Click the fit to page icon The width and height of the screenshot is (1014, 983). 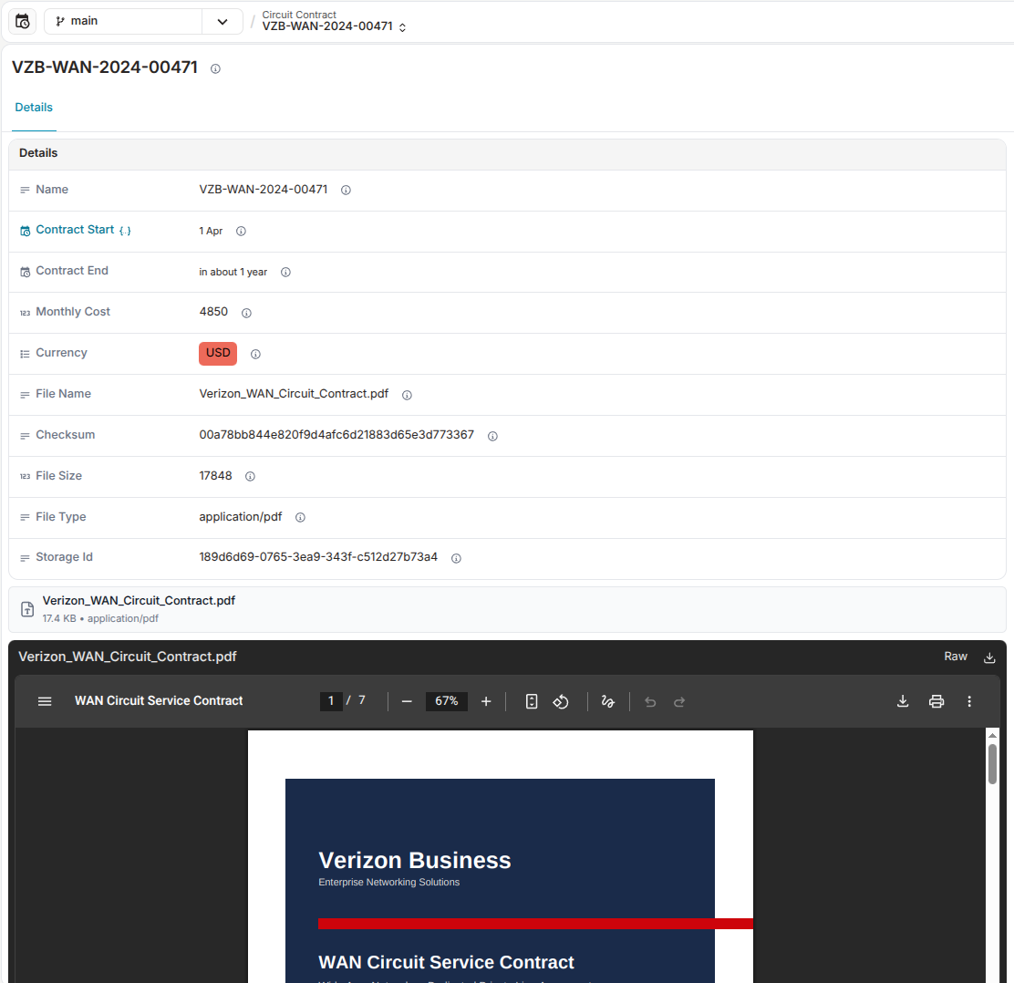[532, 701]
